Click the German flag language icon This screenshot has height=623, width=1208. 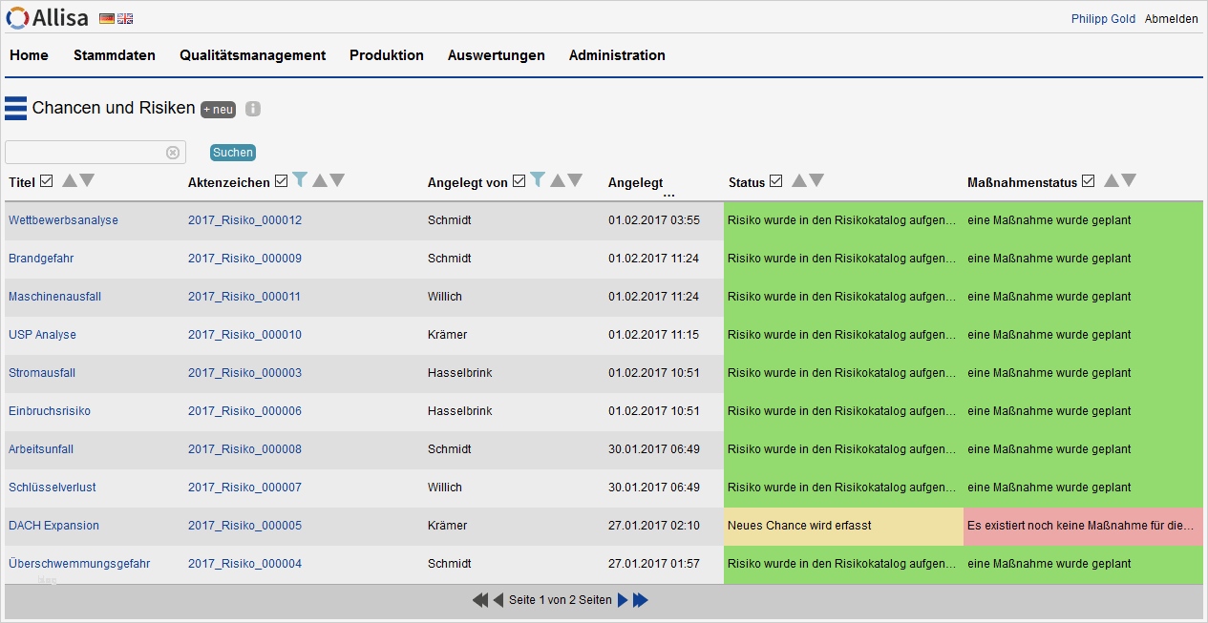(x=107, y=19)
